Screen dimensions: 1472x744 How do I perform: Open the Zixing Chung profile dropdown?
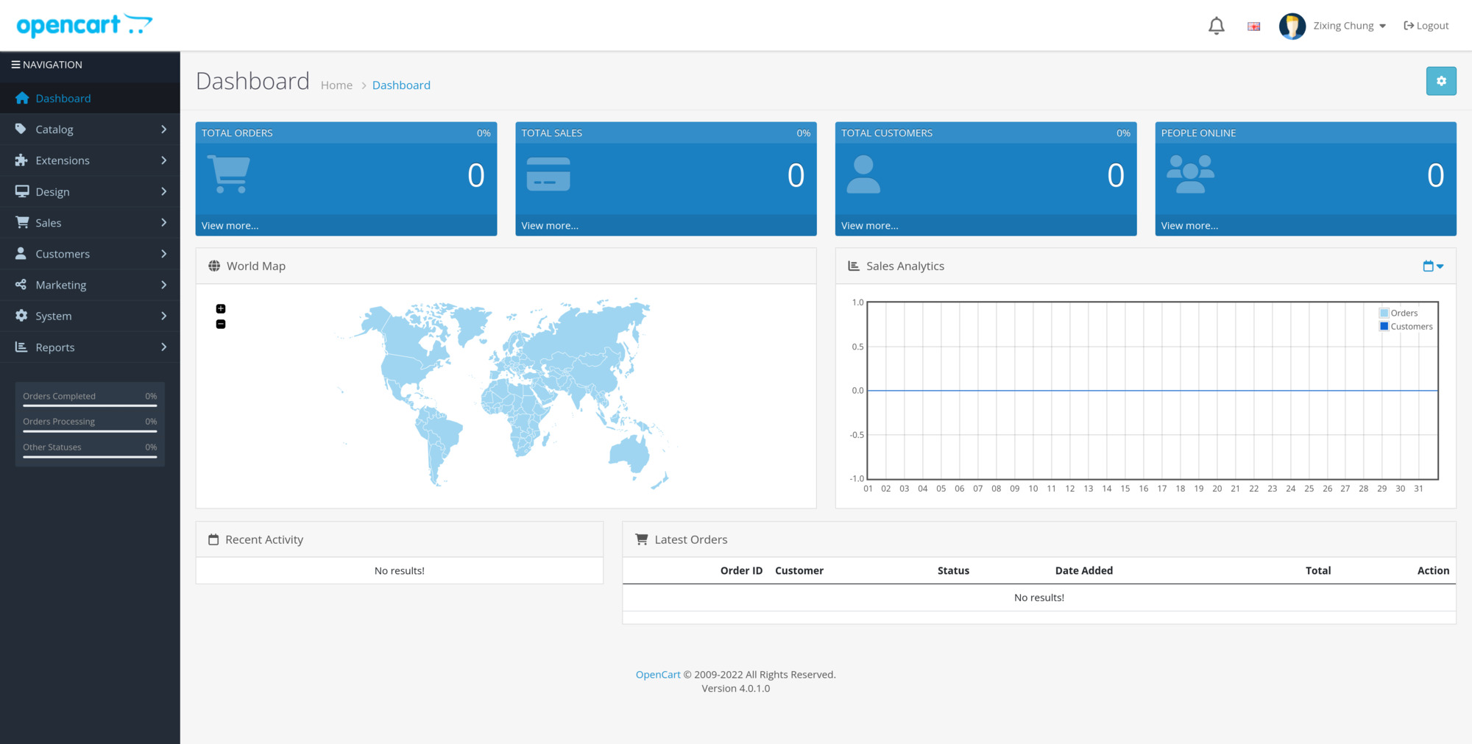pyautogui.click(x=1344, y=25)
